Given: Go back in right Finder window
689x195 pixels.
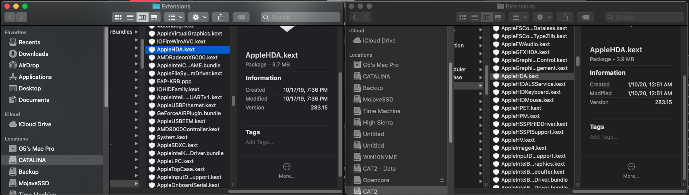Looking at the screenshot, I should click(x=355, y=17).
